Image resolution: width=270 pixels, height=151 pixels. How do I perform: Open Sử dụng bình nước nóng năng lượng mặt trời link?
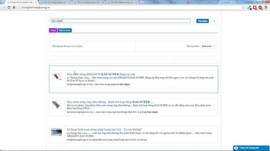pos(104,130)
